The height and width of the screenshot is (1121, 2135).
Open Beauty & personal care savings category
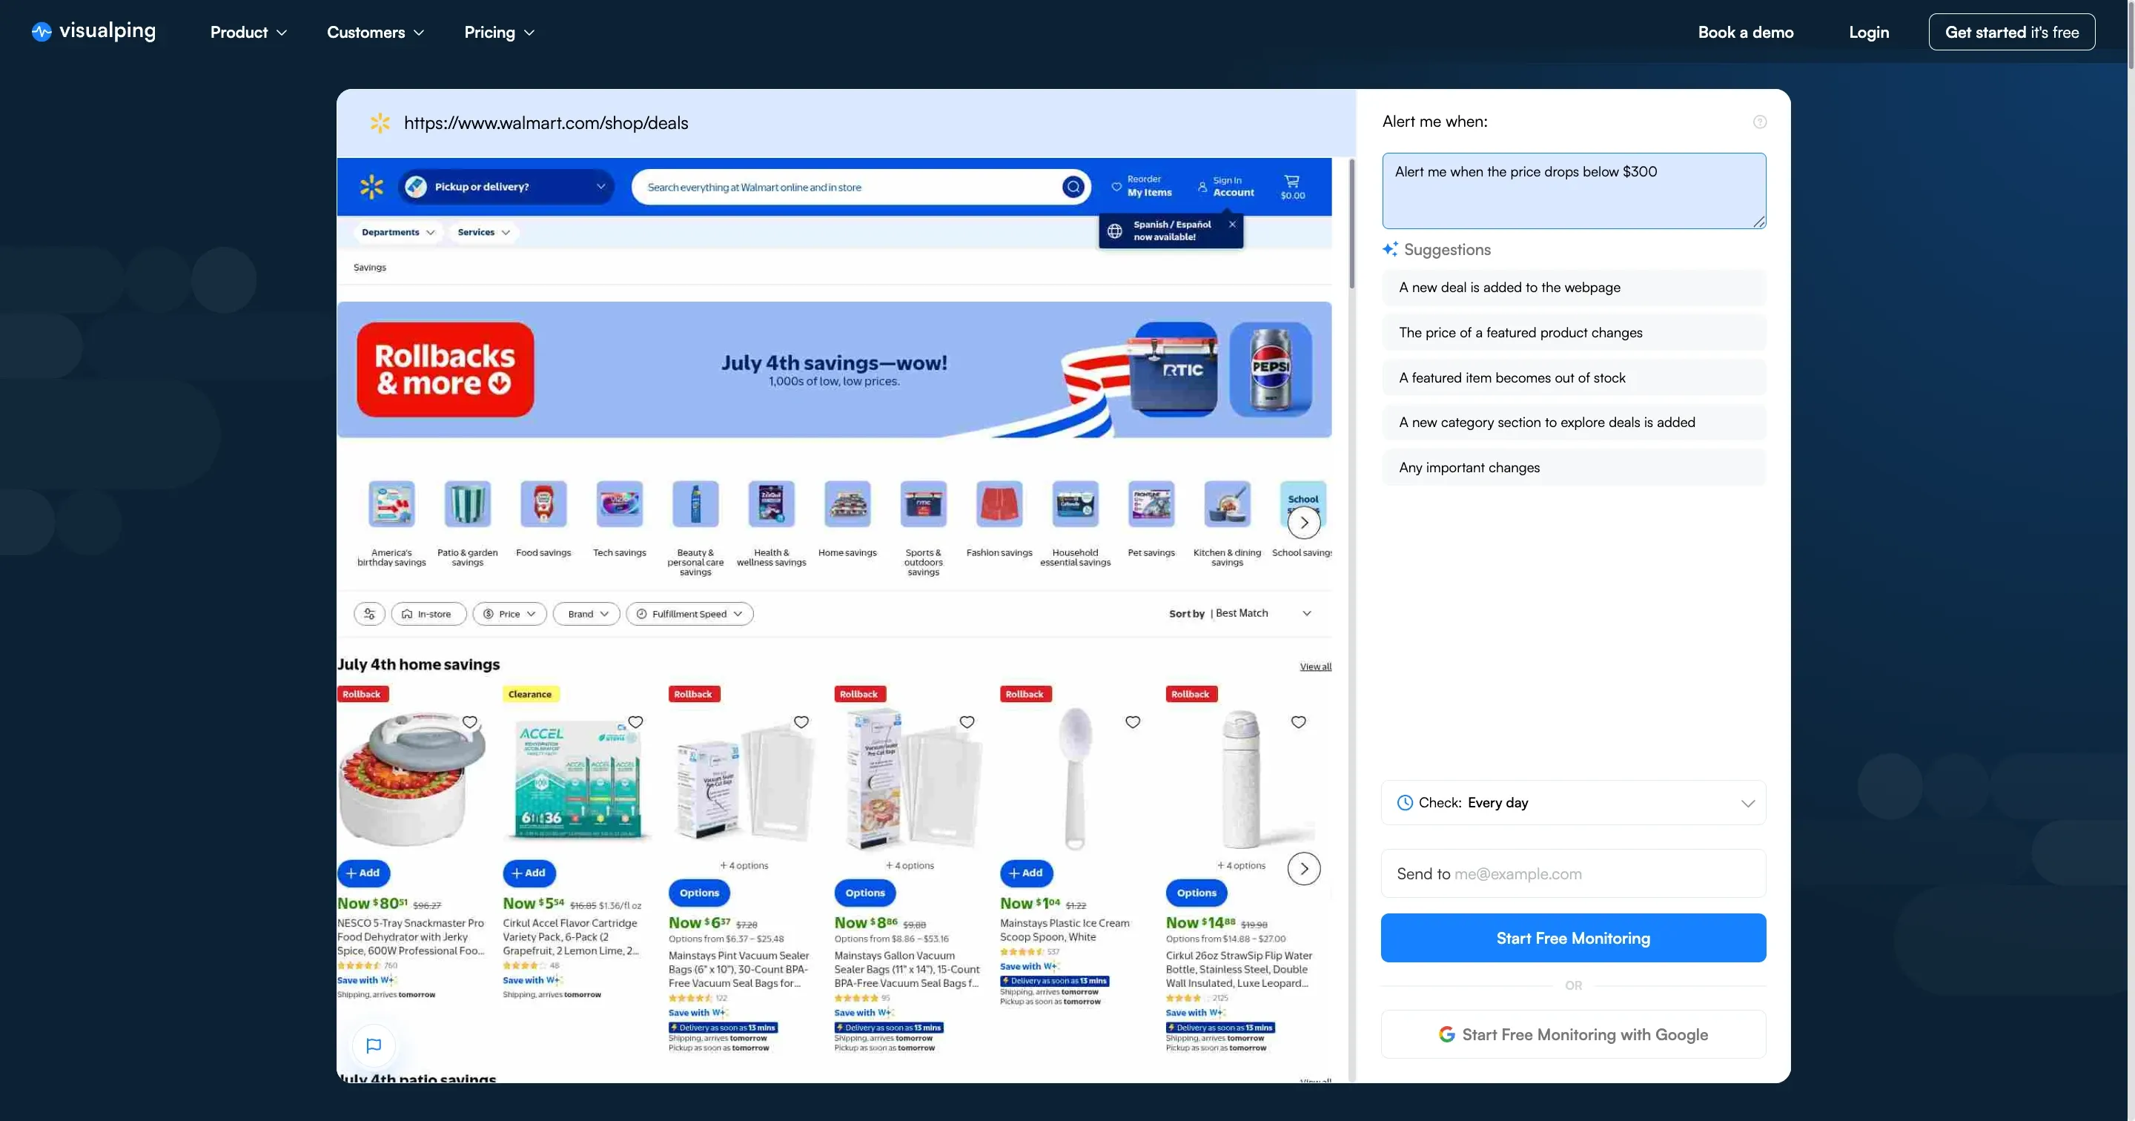[x=695, y=528]
